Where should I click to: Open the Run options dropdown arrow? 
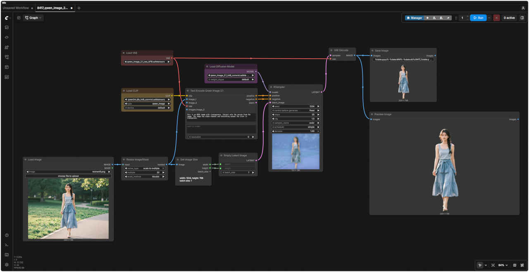tap(489, 18)
